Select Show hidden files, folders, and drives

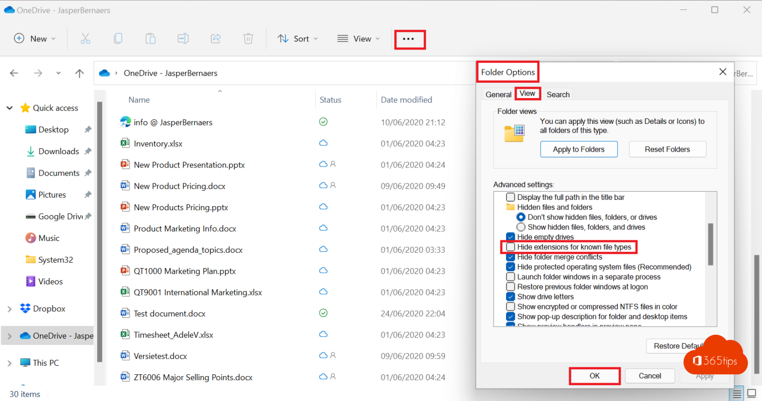pos(520,227)
